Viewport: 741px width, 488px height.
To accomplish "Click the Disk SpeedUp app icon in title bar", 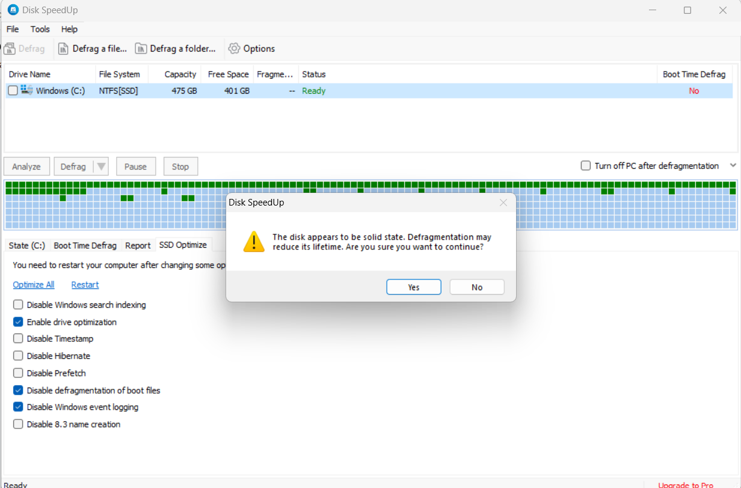I will (x=13, y=10).
